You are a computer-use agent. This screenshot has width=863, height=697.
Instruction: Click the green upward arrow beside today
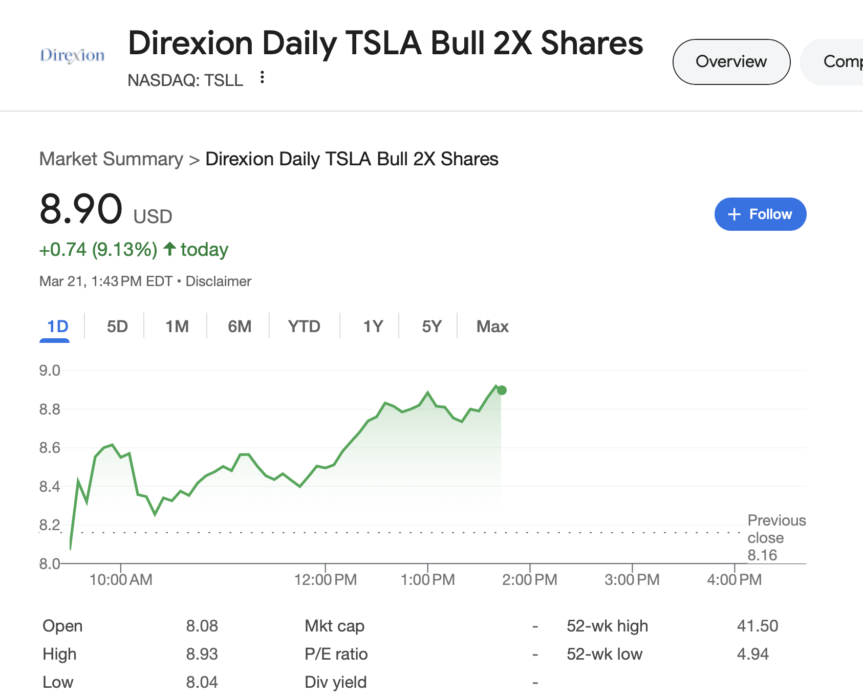pyautogui.click(x=168, y=249)
